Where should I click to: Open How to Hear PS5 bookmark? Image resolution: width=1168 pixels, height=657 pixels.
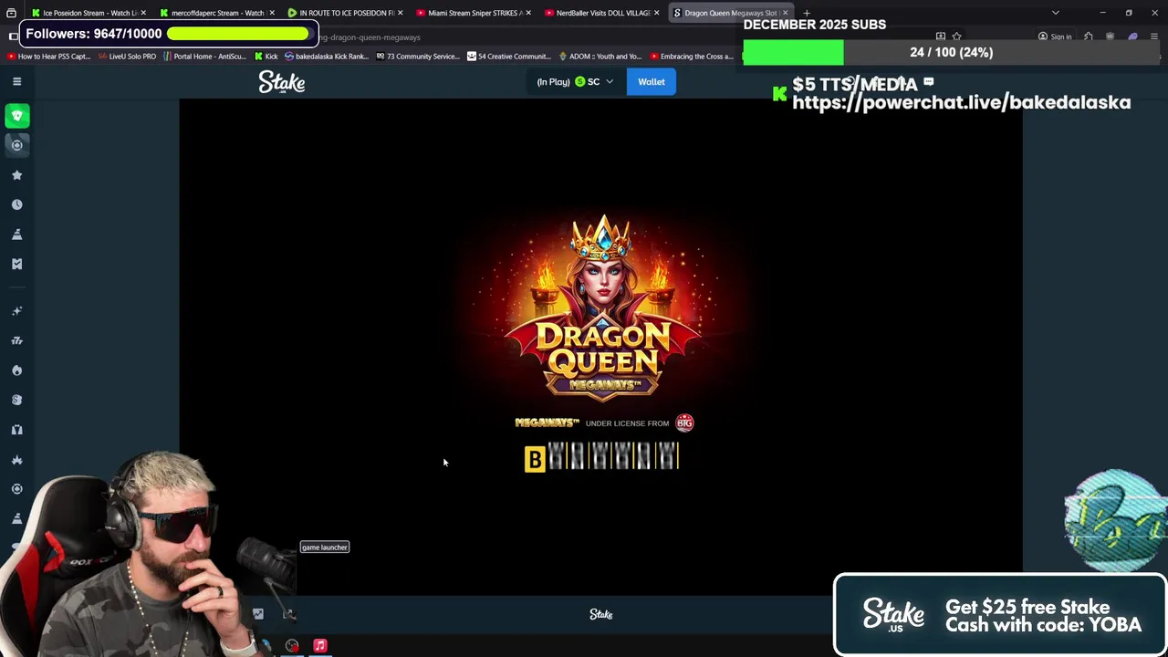point(48,57)
